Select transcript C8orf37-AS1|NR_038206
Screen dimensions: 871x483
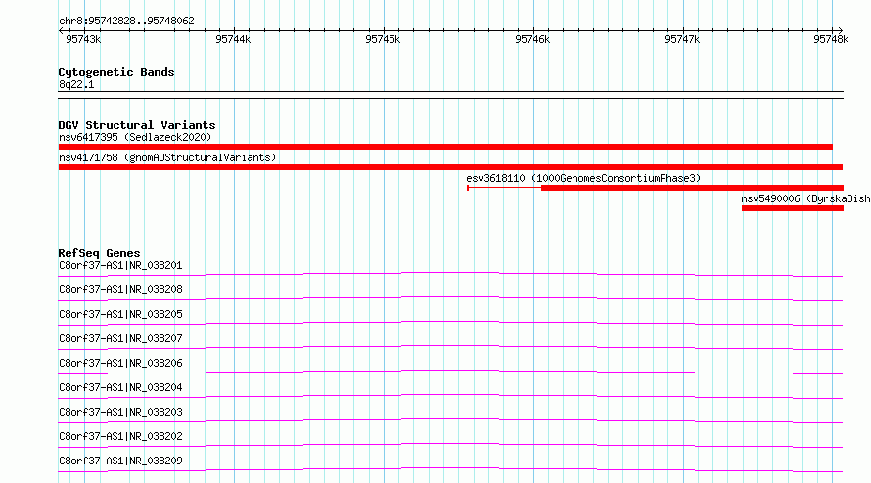point(120,363)
